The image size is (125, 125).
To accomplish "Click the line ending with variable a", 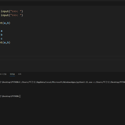I will tap(1, 31).
